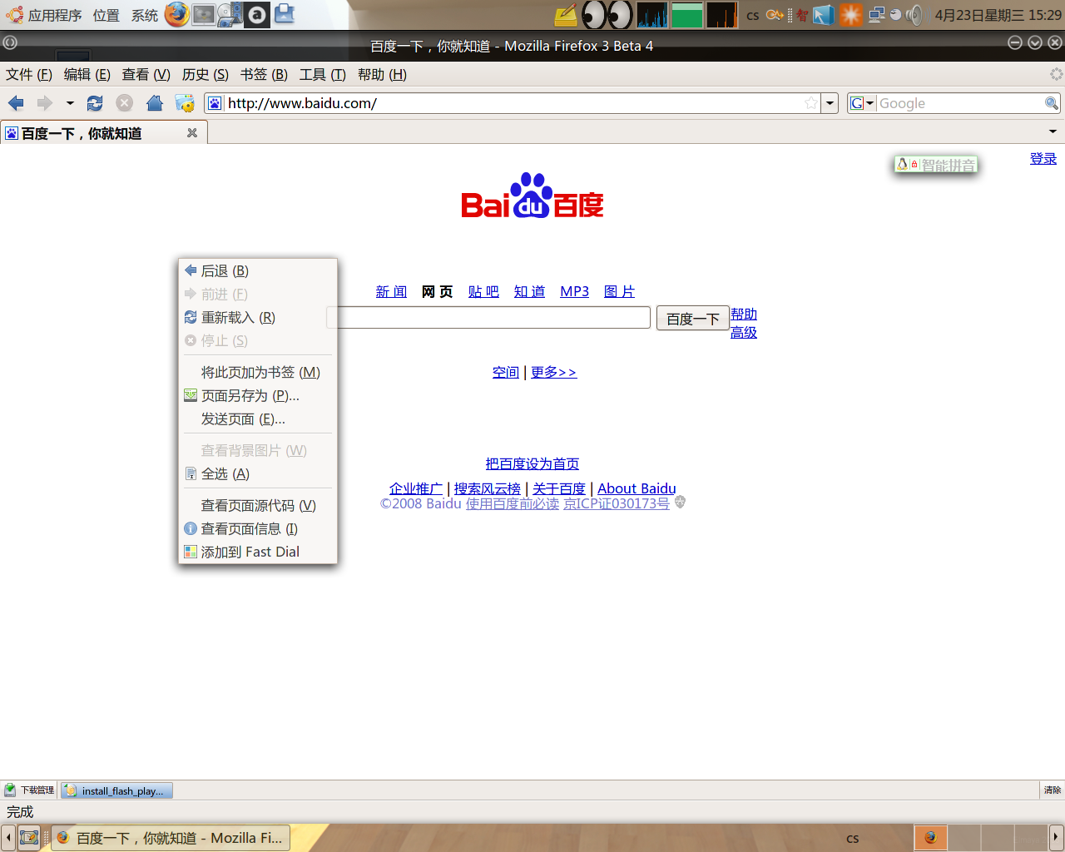
Task: Open the 工具 (T) menu
Action: tap(323, 75)
